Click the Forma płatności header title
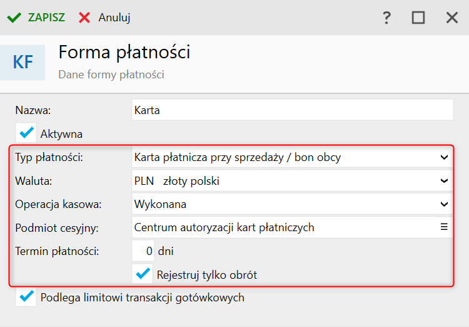Image resolution: width=469 pixels, height=327 pixels. coord(124,53)
